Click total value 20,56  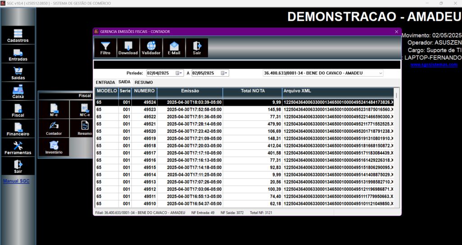253,182
